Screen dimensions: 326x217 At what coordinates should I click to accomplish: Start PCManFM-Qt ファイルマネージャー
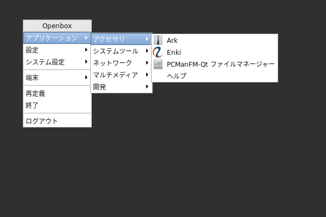click(215, 64)
